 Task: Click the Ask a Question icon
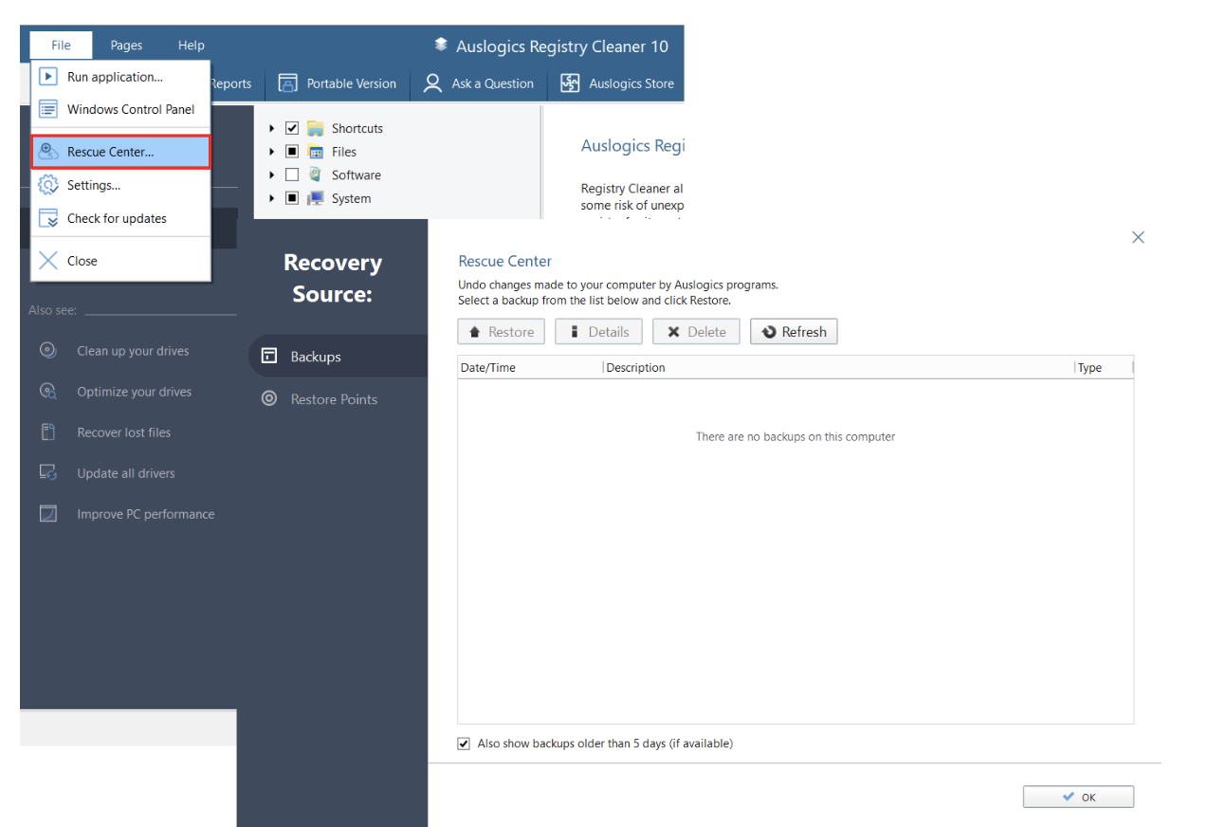(x=432, y=83)
